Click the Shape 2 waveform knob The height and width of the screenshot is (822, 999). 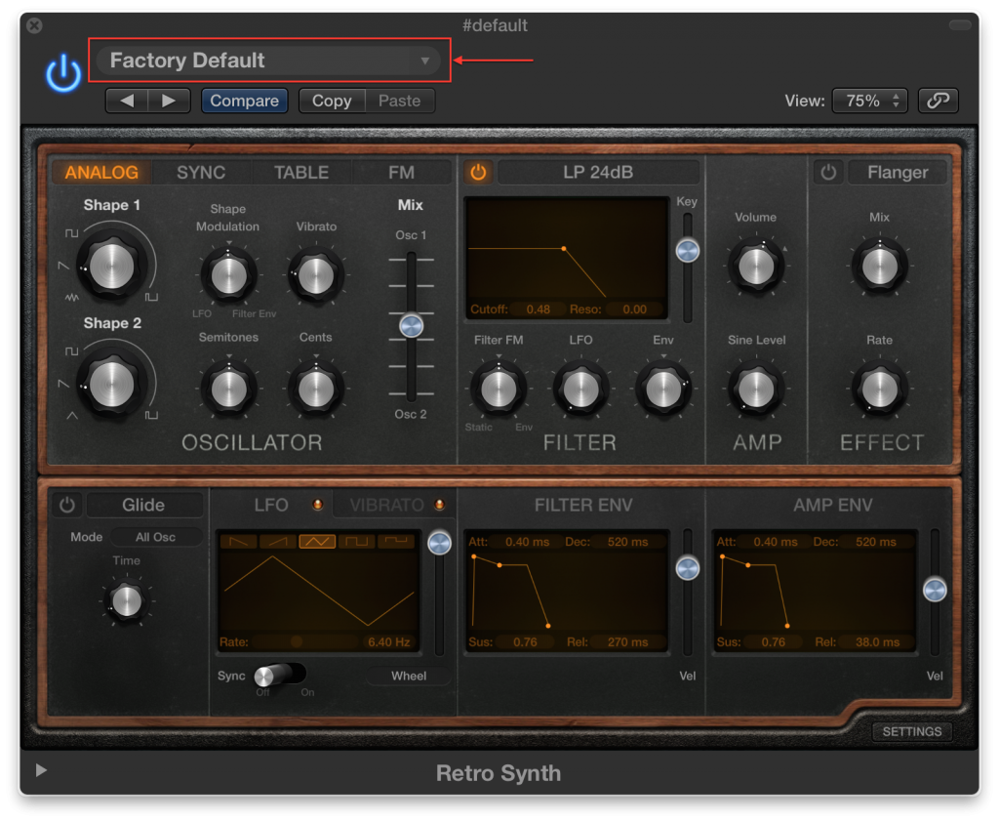tap(111, 384)
